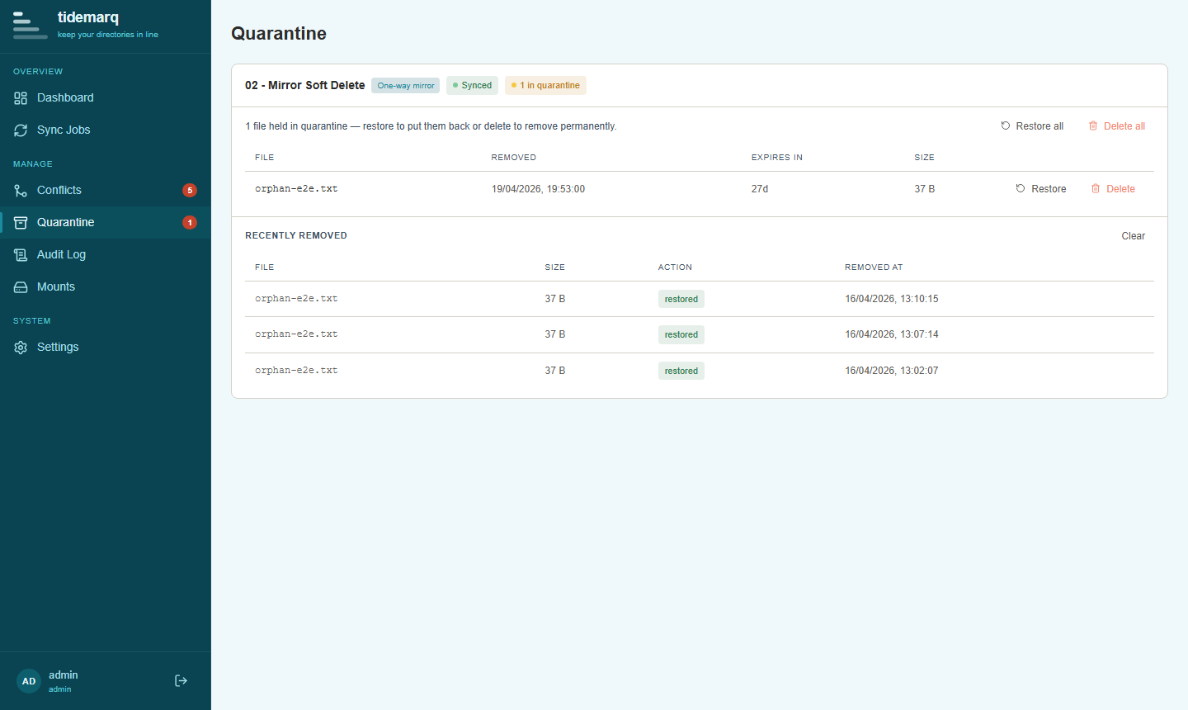This screenshot has width=1188, height=710.
Task: Click the restored badge dated 13:10:15
Action: [681, 300]
